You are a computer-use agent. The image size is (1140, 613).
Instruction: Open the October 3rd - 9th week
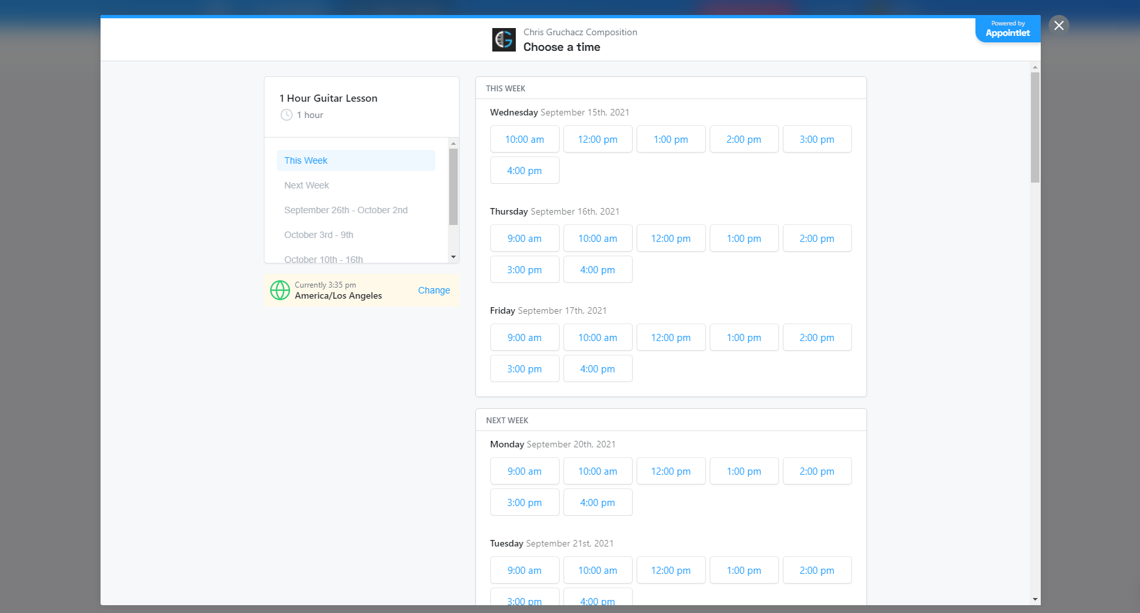coord(319,235)
